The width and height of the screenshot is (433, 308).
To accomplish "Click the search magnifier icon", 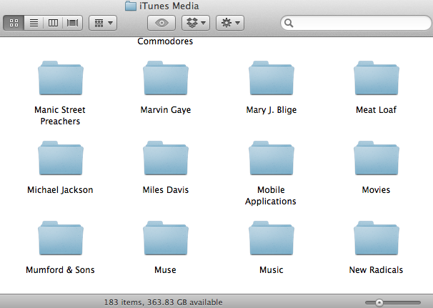I will [x=289, y=23].
